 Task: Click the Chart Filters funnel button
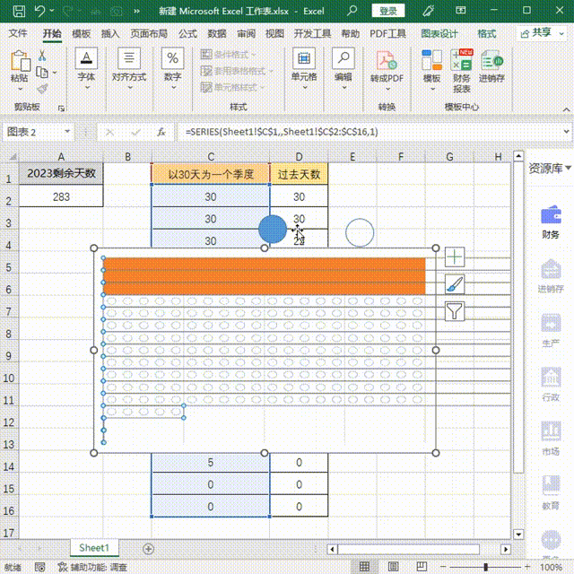455,311
